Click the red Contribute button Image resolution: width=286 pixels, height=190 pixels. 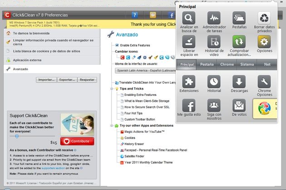[x=77, y=141]
